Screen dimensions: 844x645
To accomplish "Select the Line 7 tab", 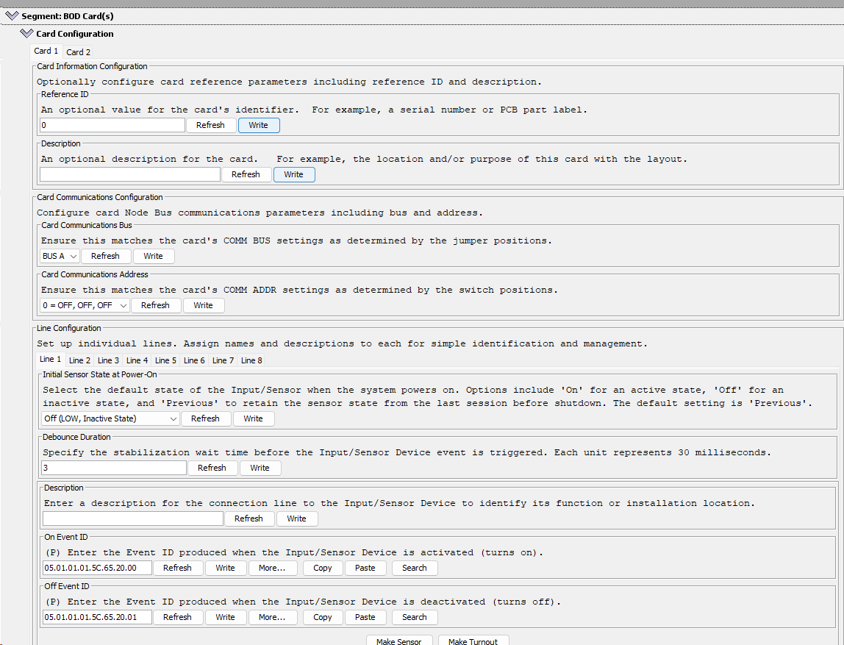I will (223, 360).
